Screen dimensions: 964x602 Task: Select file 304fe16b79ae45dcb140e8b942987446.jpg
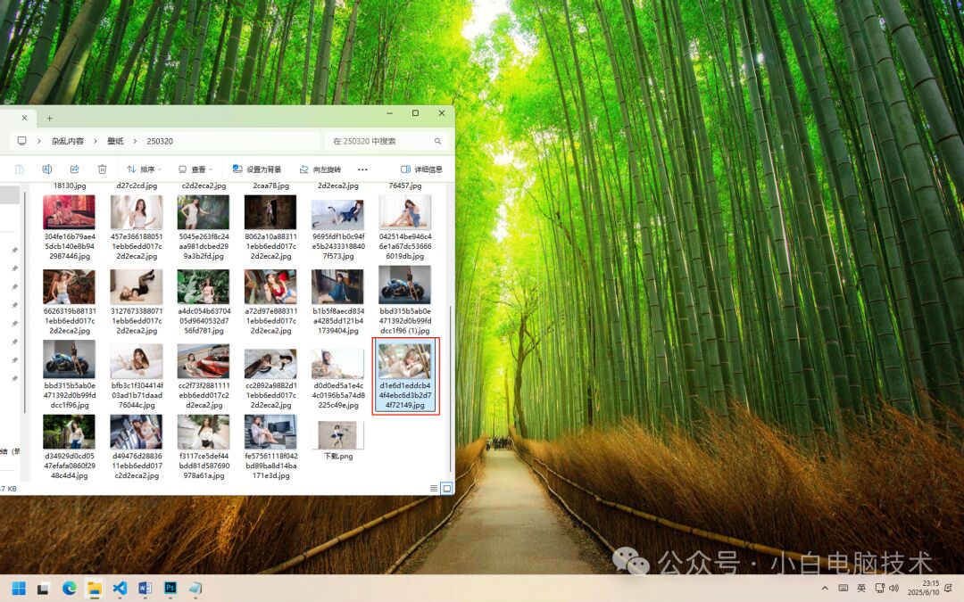[70, 227]
